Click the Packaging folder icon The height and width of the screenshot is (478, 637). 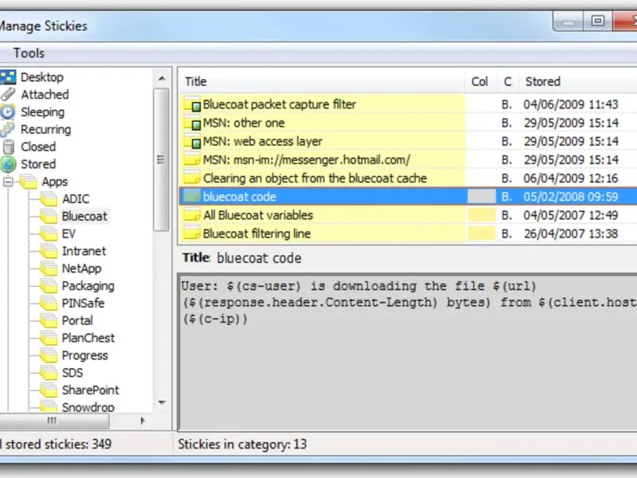pyautogui.click(x=49, y=286)
